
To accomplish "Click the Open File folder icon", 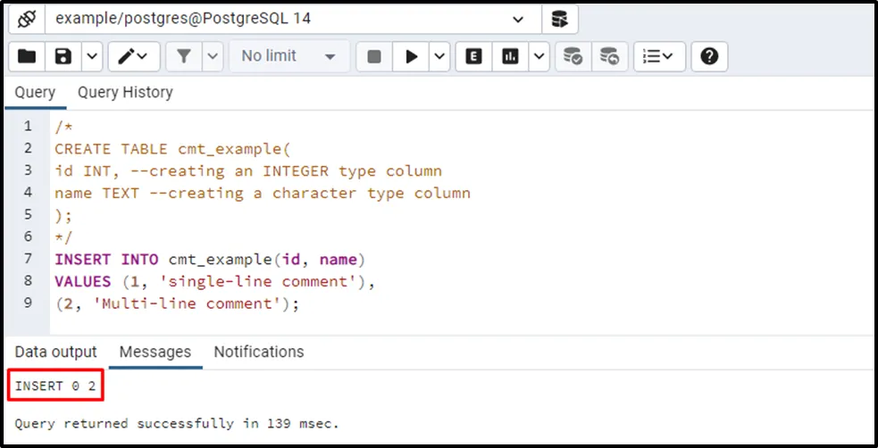I will click(27, 56).
